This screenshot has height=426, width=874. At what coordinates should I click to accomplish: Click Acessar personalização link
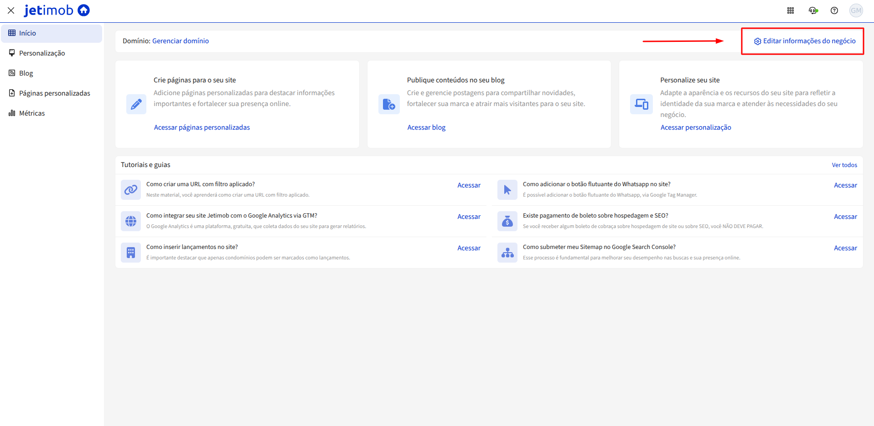pos(696,127)
